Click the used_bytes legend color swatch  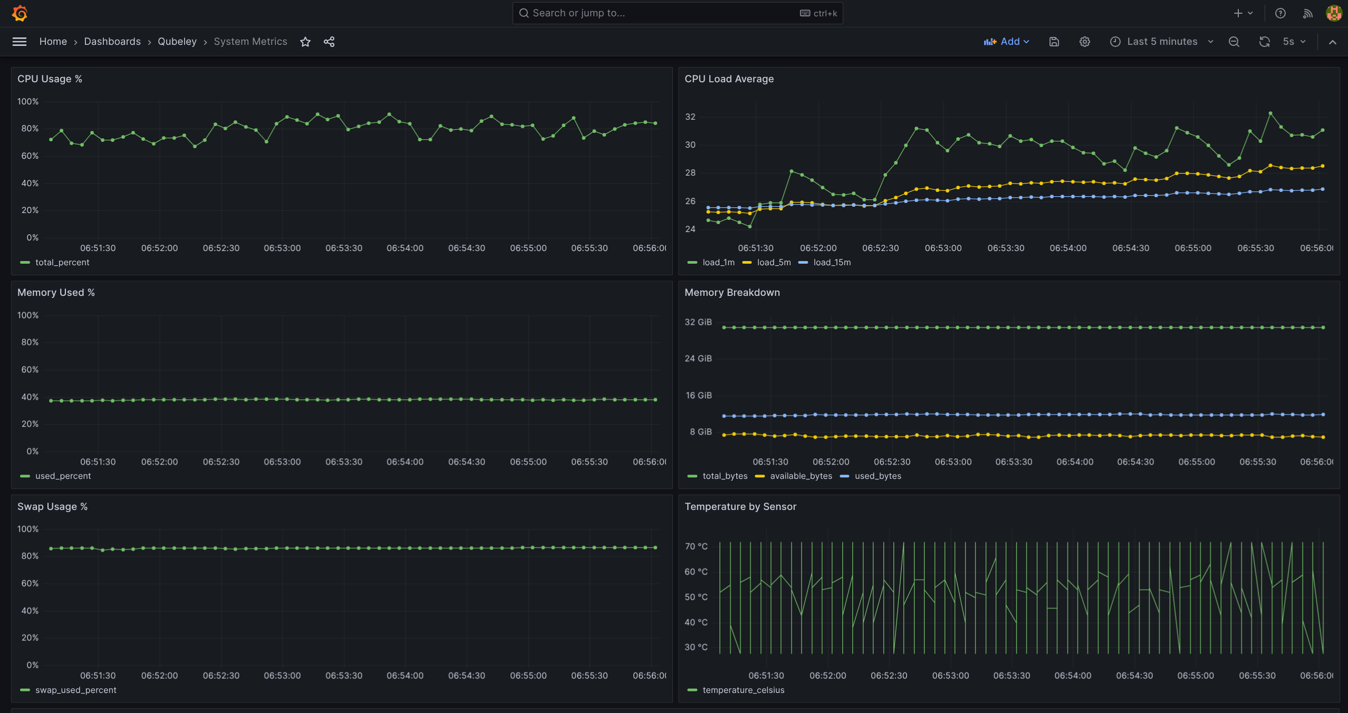click(844, 476)
